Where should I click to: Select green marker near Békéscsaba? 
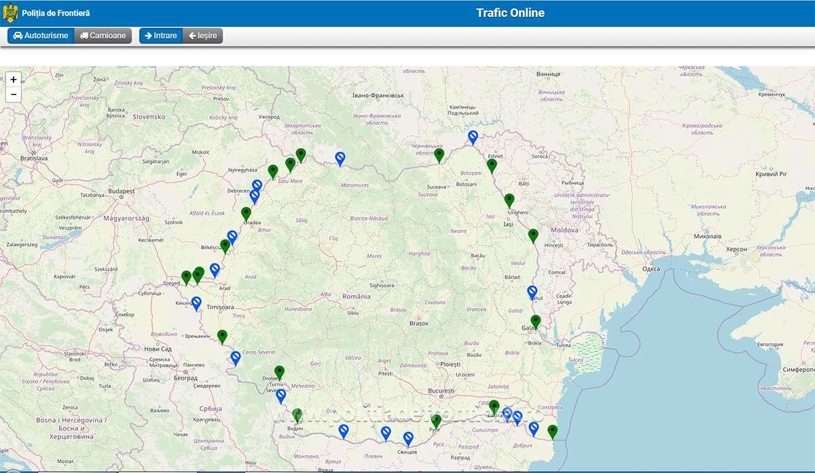225,247
